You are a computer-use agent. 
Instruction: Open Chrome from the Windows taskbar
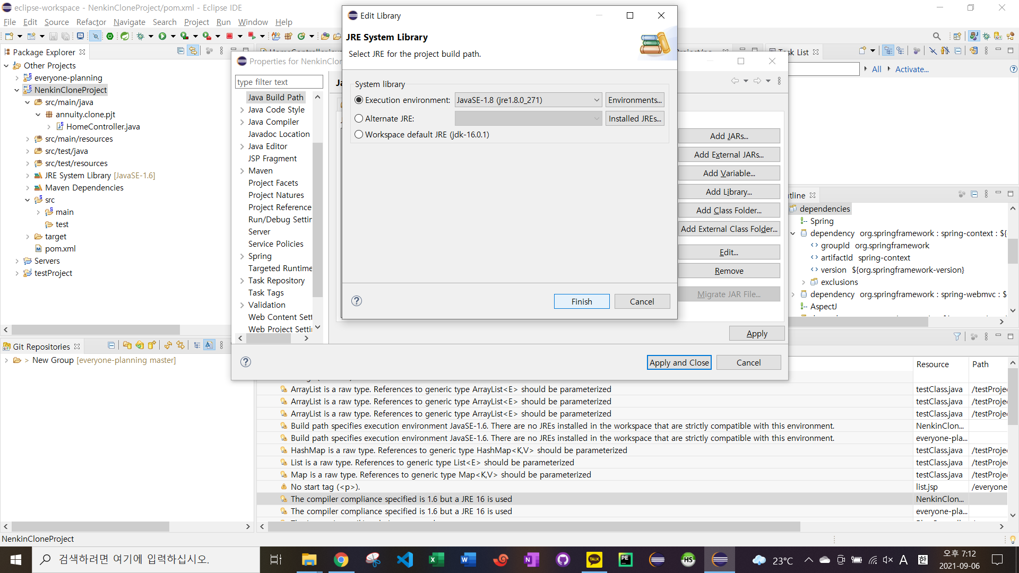(x=341, y=559)
